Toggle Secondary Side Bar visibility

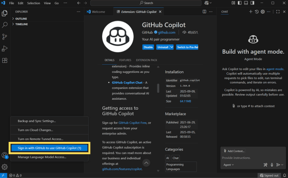[252, 3]
